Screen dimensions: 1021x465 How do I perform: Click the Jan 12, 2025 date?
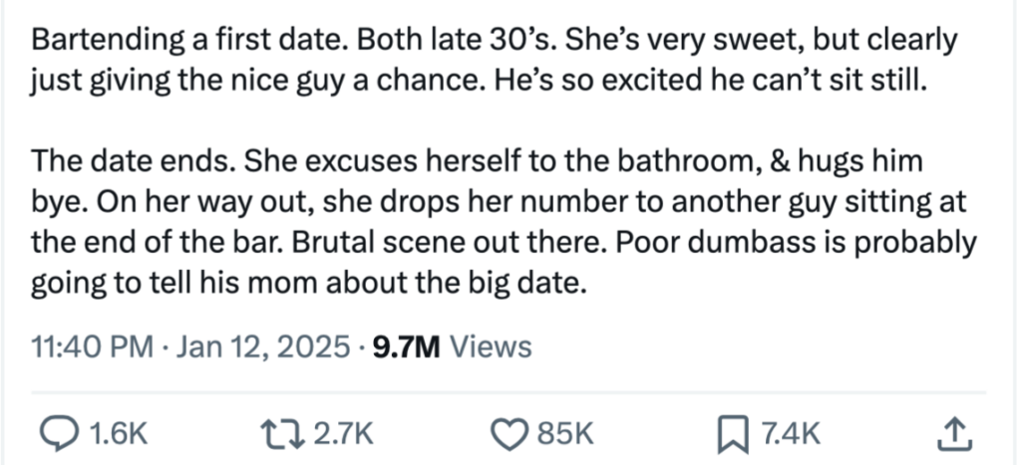[x=263, y=348]
